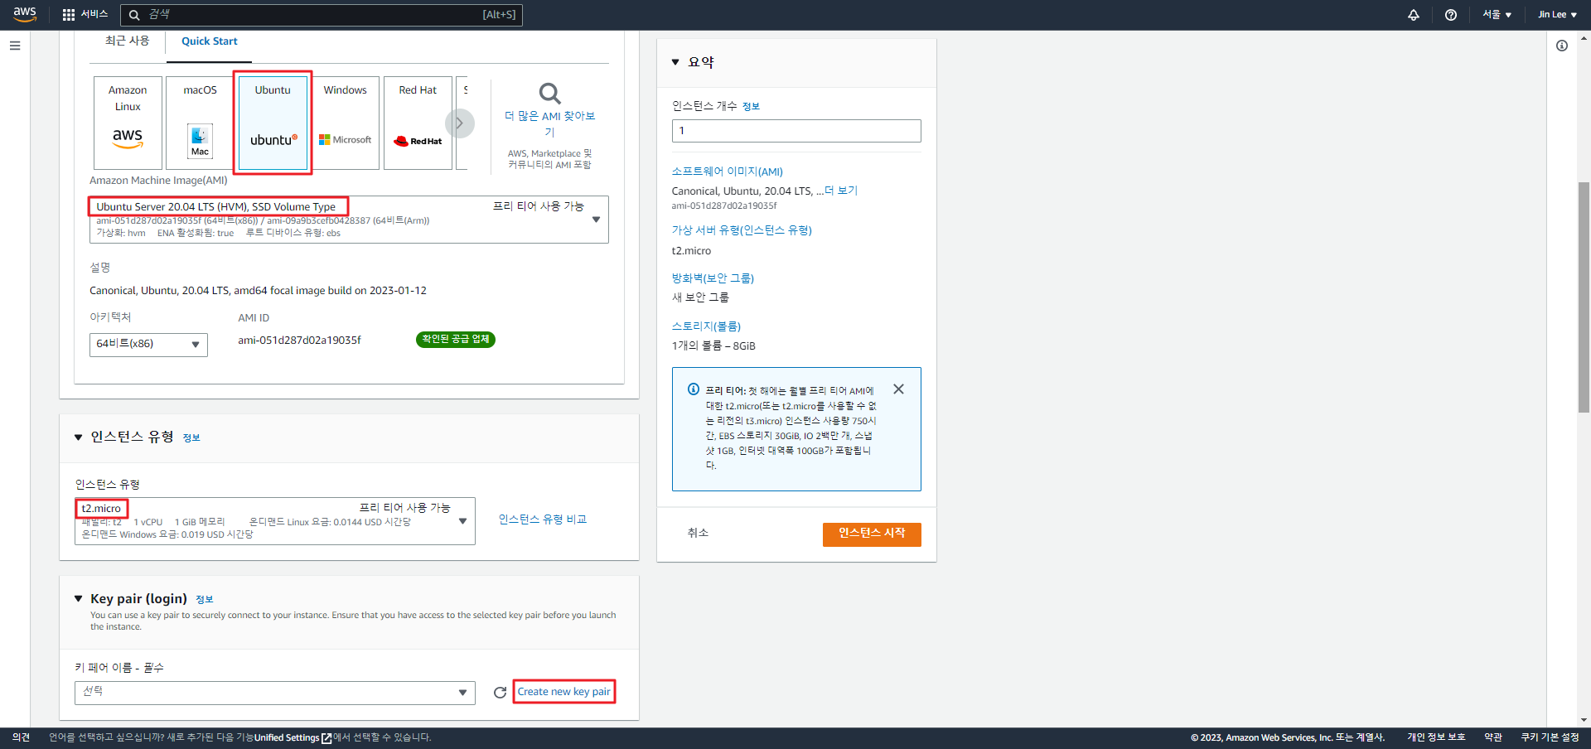Open the info panel icon at right edge

1562,46
